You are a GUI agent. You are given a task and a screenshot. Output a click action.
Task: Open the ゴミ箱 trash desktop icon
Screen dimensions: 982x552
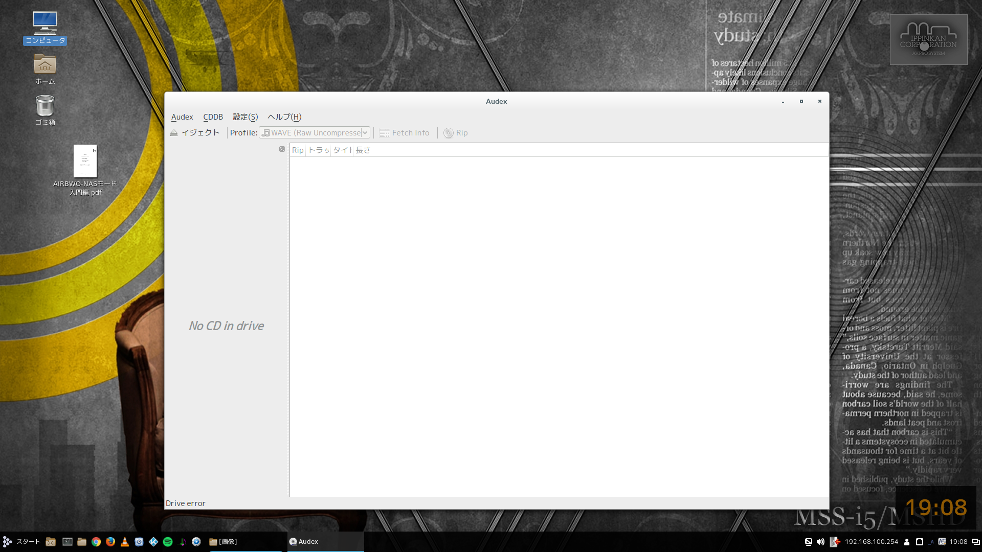click(45, 109)
